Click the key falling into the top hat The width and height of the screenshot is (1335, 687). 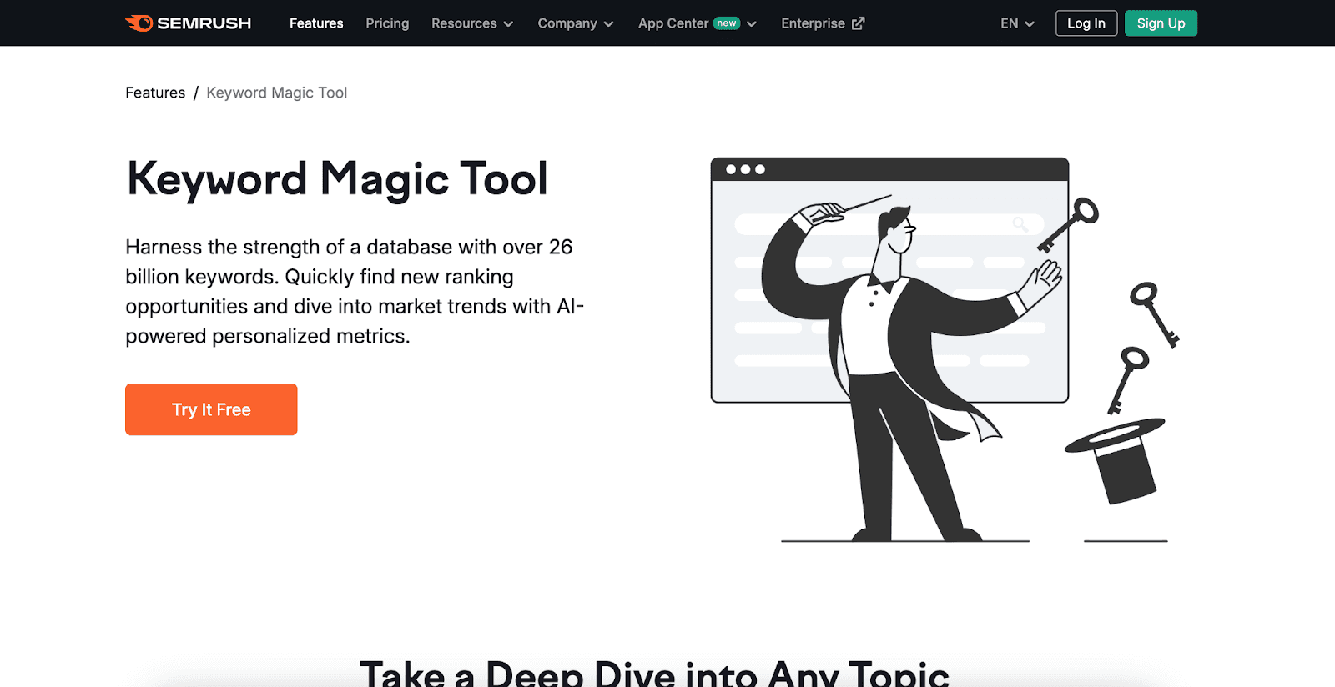pyautogui.click(x=1128, y=379)
